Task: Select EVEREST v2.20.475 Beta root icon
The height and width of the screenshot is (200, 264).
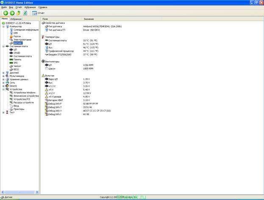Action: point(3,23)
